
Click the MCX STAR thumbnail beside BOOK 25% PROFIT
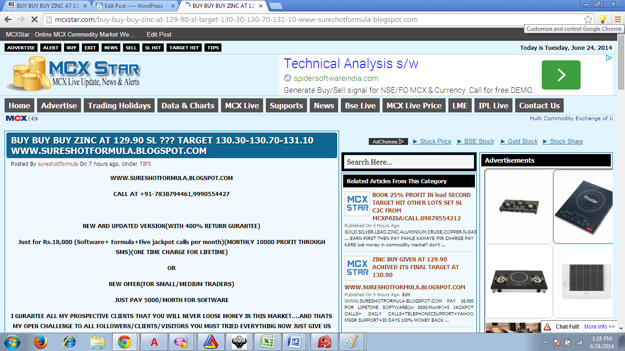(x=357, y=203)
